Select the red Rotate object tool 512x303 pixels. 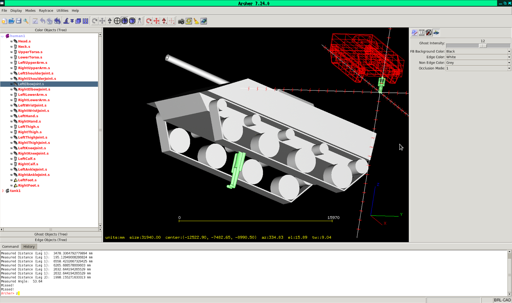tap(149, 21)
